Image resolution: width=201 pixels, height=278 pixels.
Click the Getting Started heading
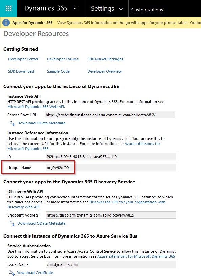pos(21,49)
